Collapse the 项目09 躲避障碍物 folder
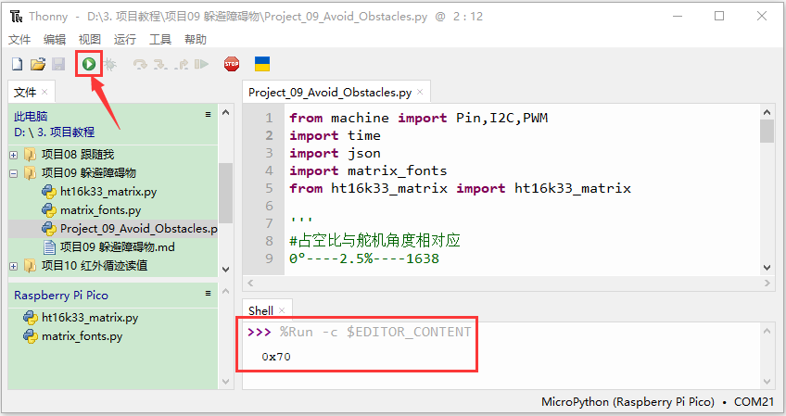The width and height of the screenshot is (786, 416). [x=14, y=173]
